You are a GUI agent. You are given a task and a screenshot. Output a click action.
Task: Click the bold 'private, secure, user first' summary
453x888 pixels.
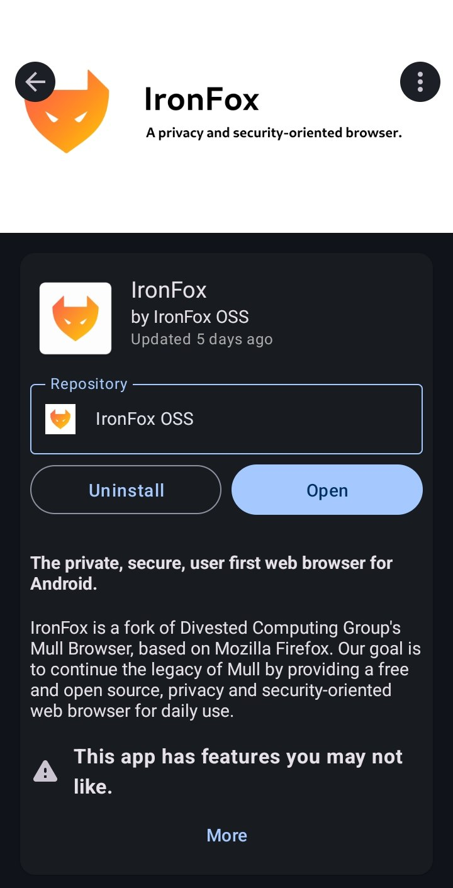pyautogui.click(x=211, y=573)
